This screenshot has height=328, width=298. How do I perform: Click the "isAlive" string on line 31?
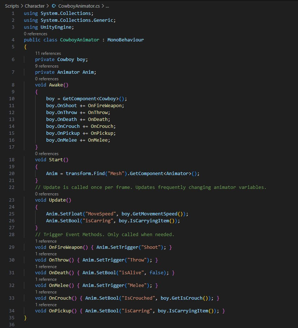point(131,273)
